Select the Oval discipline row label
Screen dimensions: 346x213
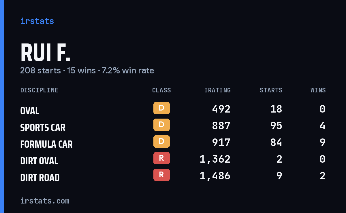(x=30, y=111)
